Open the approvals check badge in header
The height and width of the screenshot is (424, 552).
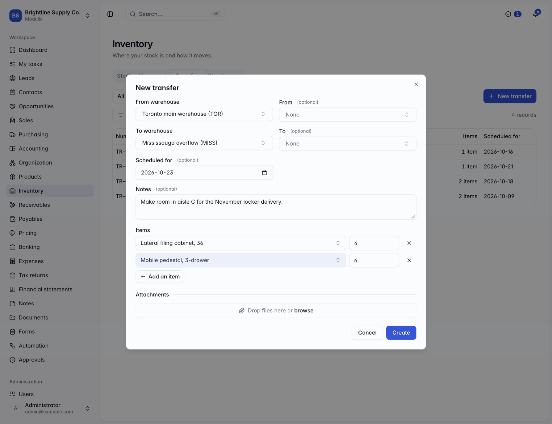[513, 14]
